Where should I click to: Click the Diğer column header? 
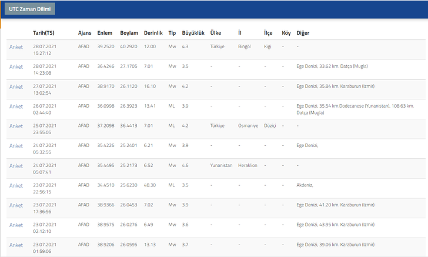coord(303,32)
